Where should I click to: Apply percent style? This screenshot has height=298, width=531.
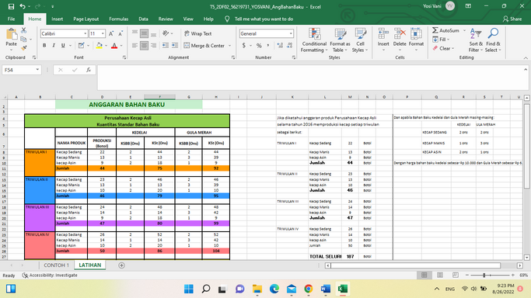pyautogui.click(x=259, y=45)
